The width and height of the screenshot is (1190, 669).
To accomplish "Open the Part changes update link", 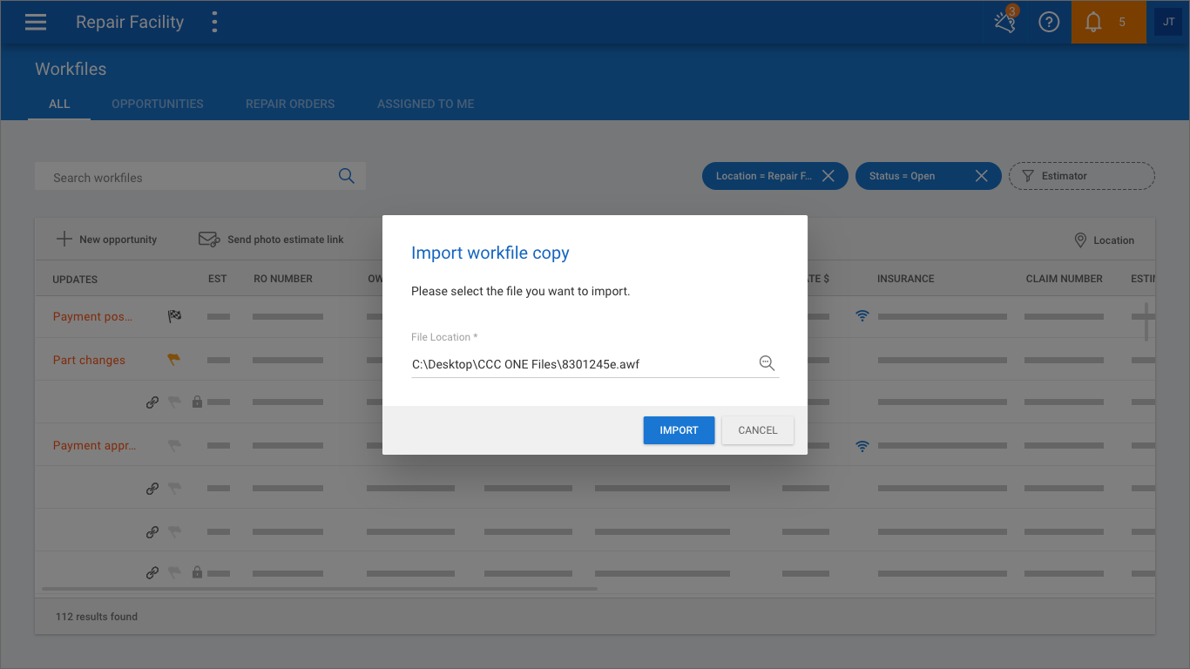I will point(89,360).
